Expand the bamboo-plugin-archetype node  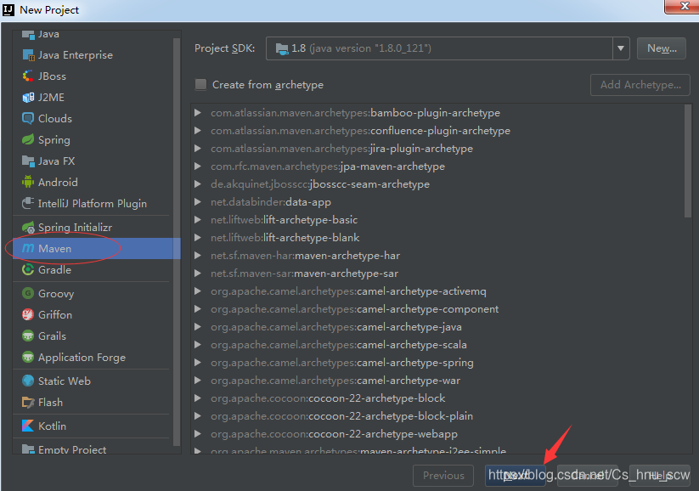point(198,113)
